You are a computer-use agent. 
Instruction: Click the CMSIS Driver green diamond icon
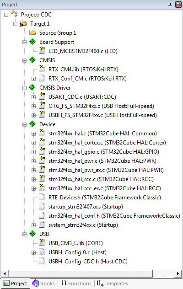tap(32, 87)
